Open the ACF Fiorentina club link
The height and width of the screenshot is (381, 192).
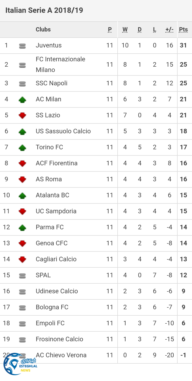[x=57, y=163]
